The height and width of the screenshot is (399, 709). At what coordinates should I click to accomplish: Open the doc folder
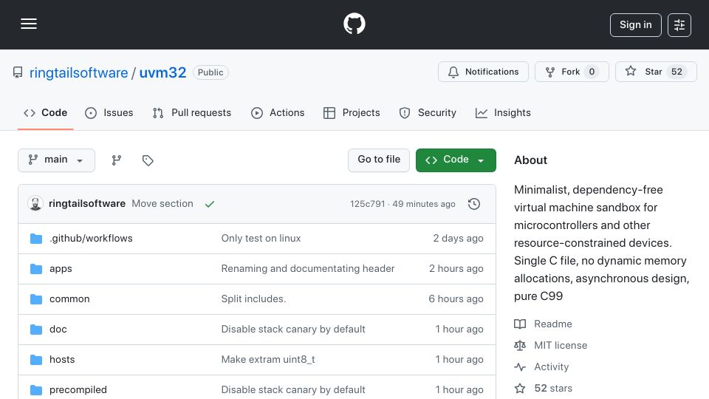(x=58, y=330)
